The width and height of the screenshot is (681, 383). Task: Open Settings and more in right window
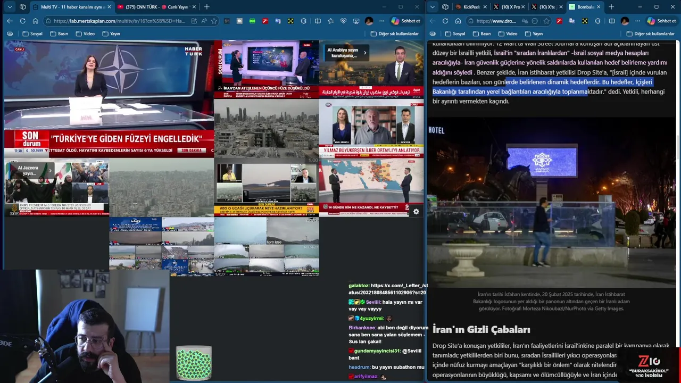pos(637,21)
